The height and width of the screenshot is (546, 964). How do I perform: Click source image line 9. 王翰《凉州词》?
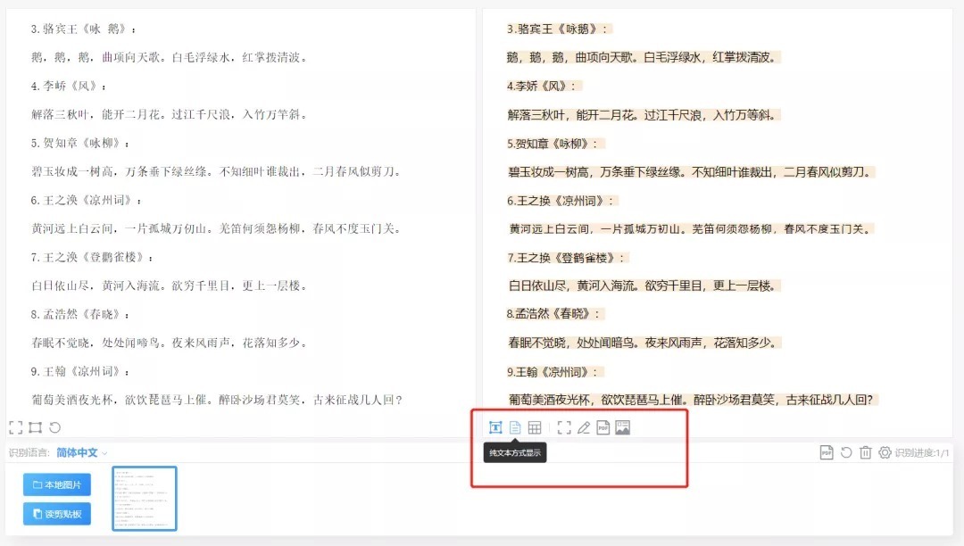click(80, 371)
